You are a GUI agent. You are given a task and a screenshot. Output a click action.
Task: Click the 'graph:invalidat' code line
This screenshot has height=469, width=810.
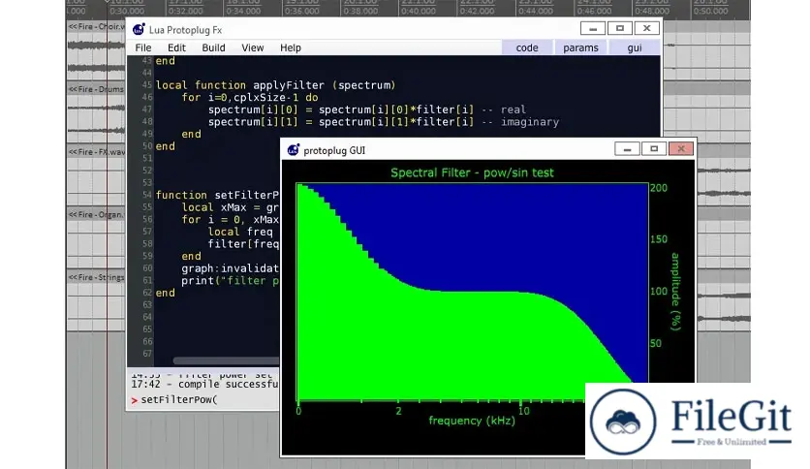point(230,268)
